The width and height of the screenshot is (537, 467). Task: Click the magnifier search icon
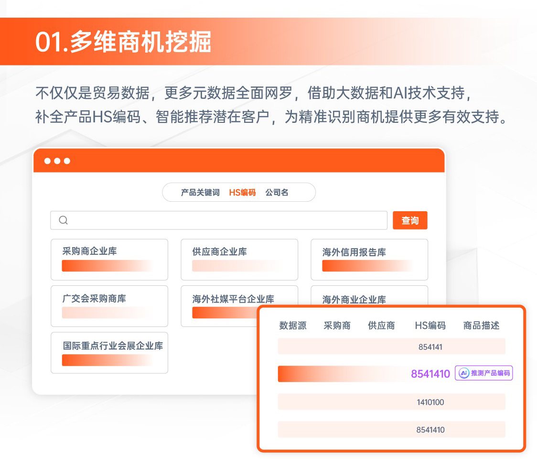coord(63,220)
